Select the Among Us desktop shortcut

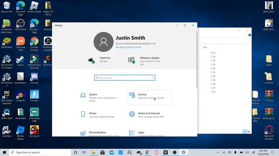(x=34, y=131)
